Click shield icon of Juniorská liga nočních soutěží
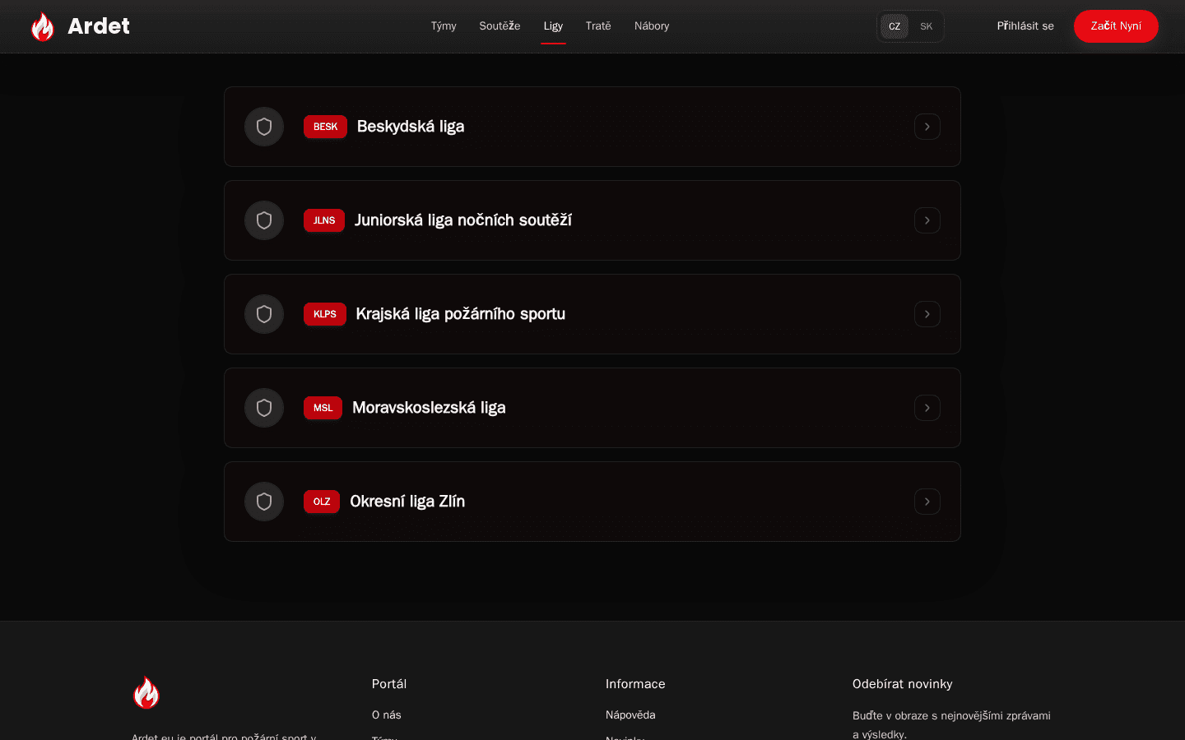This screenshot has height=740, width=1185. pos(264,220)
